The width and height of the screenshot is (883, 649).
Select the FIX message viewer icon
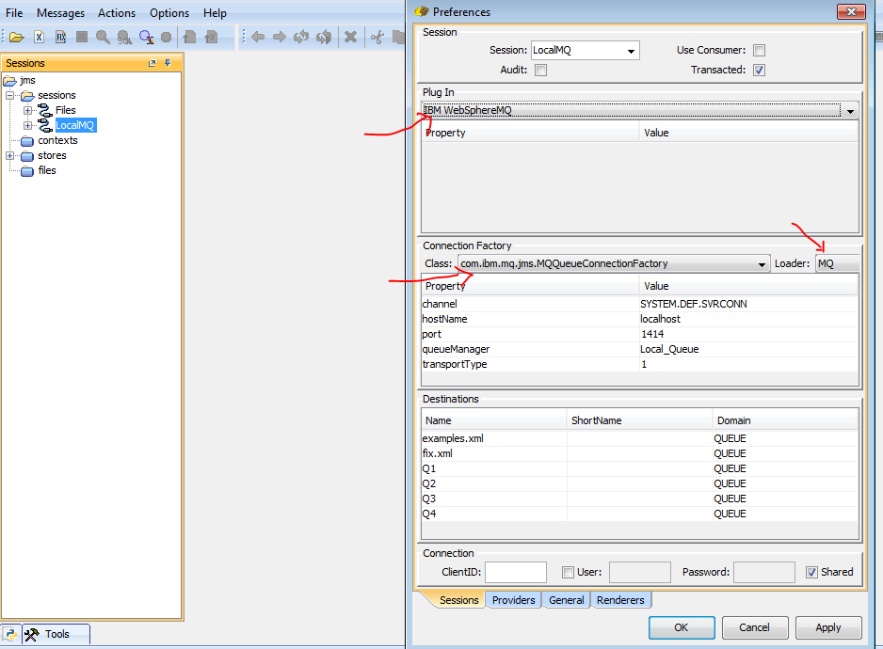[x=60, y=37]
